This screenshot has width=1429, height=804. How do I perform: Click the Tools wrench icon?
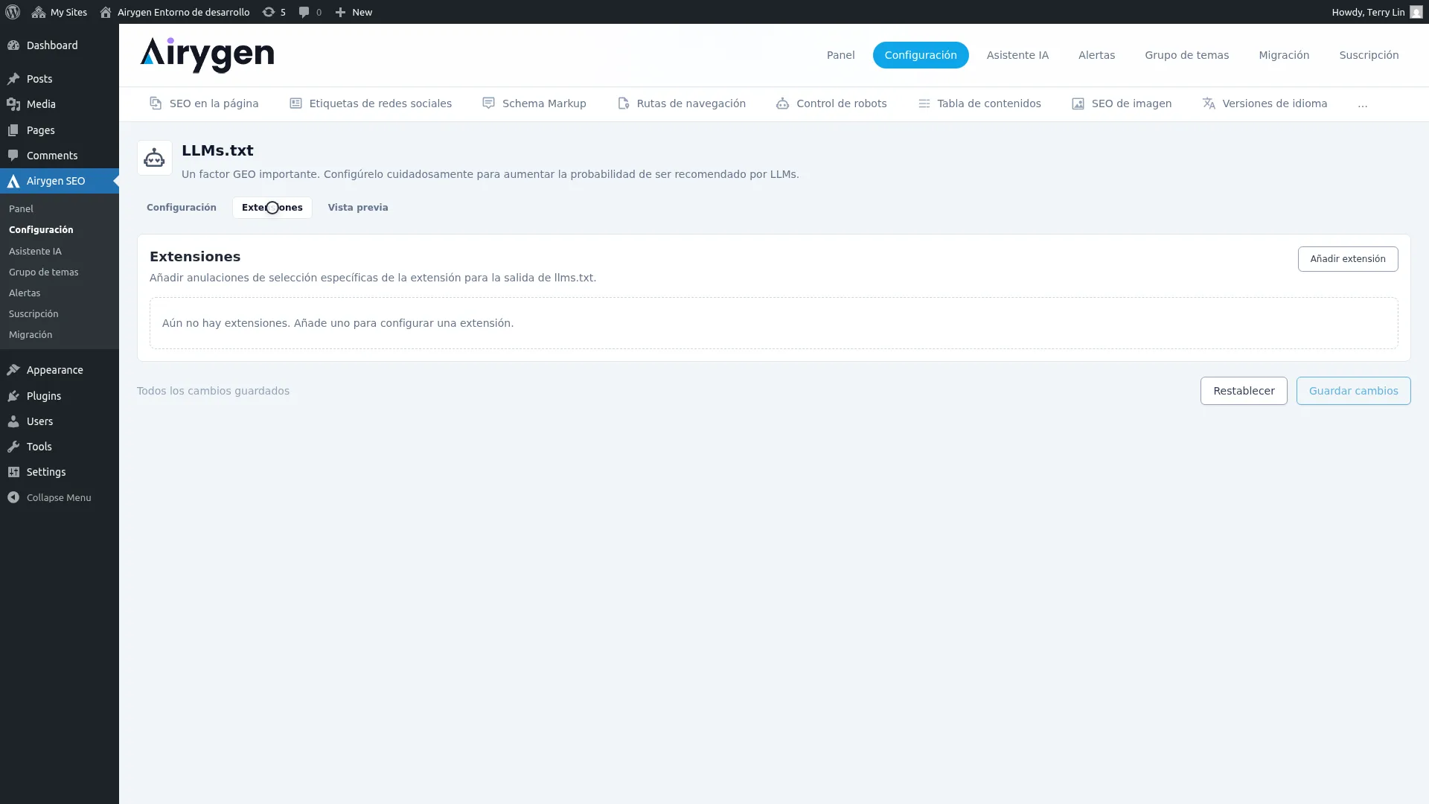point(13,447)
